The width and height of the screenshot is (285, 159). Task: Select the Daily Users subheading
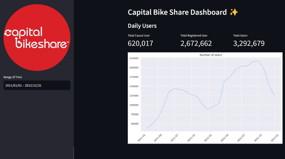click(x=142, y=26)
